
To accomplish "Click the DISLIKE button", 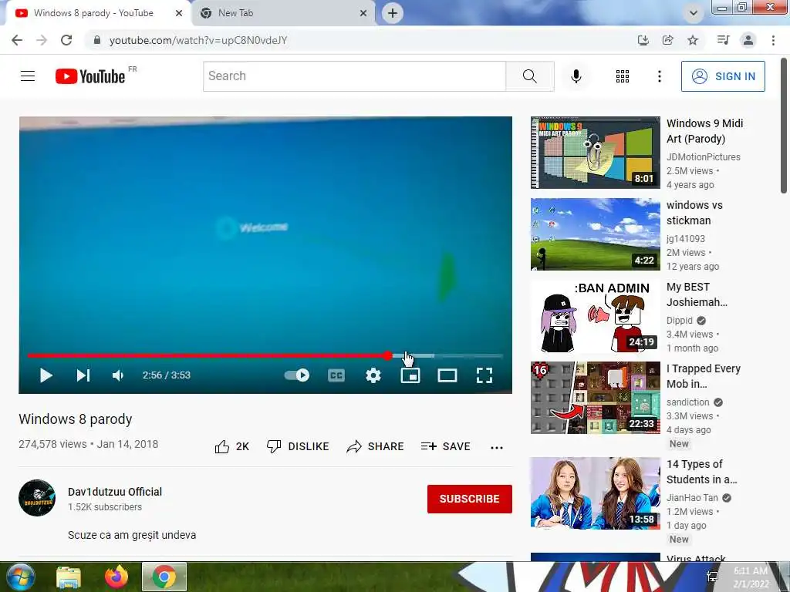I will click(298, 446).
